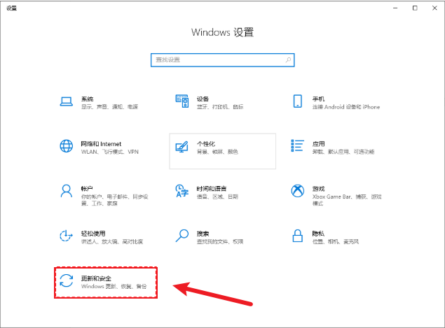Open the 设备 settings title

(x=203, y=99)
